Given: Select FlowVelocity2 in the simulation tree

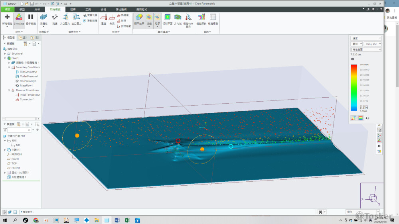Looking at the screenshot, I should (28, 81).
